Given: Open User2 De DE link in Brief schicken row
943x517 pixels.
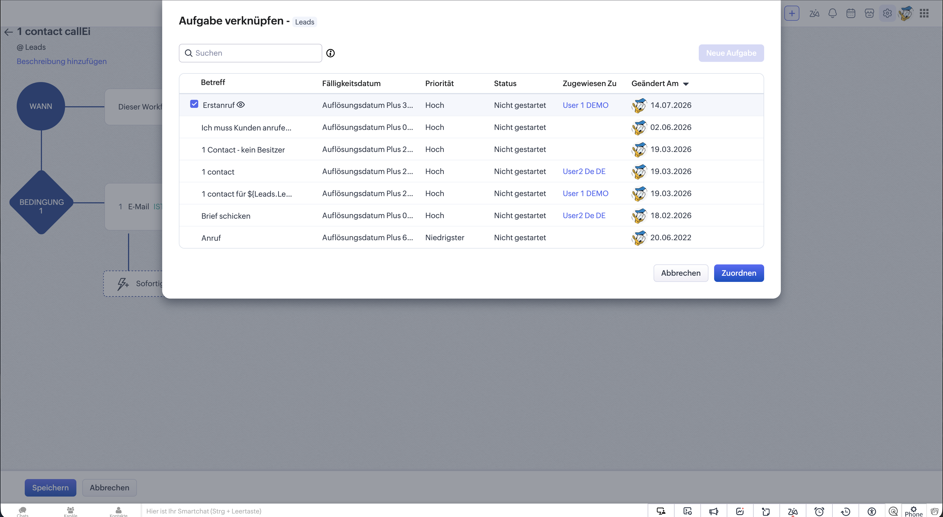Looking at the screenshot, I should 584,215.
